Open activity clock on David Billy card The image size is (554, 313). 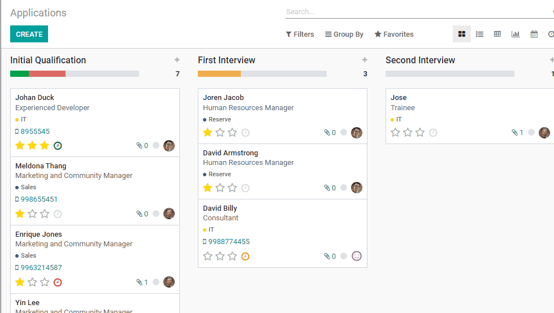click(245, 257)
